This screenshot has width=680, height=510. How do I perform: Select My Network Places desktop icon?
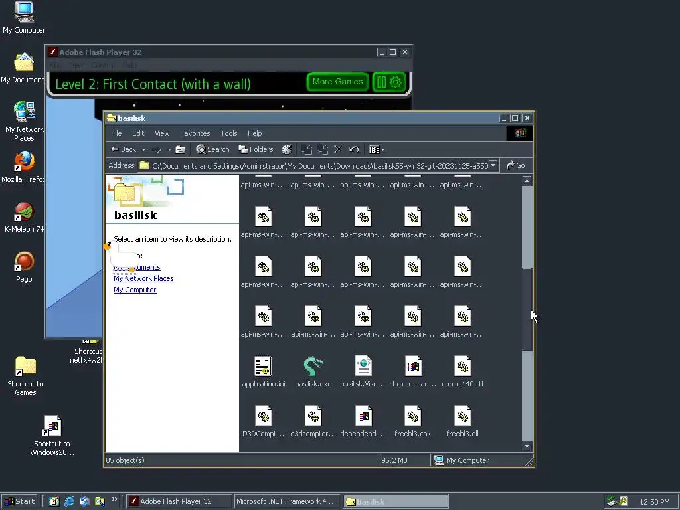point(24,122)
